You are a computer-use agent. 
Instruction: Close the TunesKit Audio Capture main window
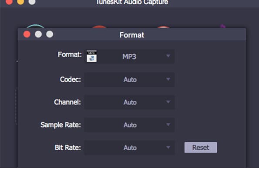click(9, 2)
